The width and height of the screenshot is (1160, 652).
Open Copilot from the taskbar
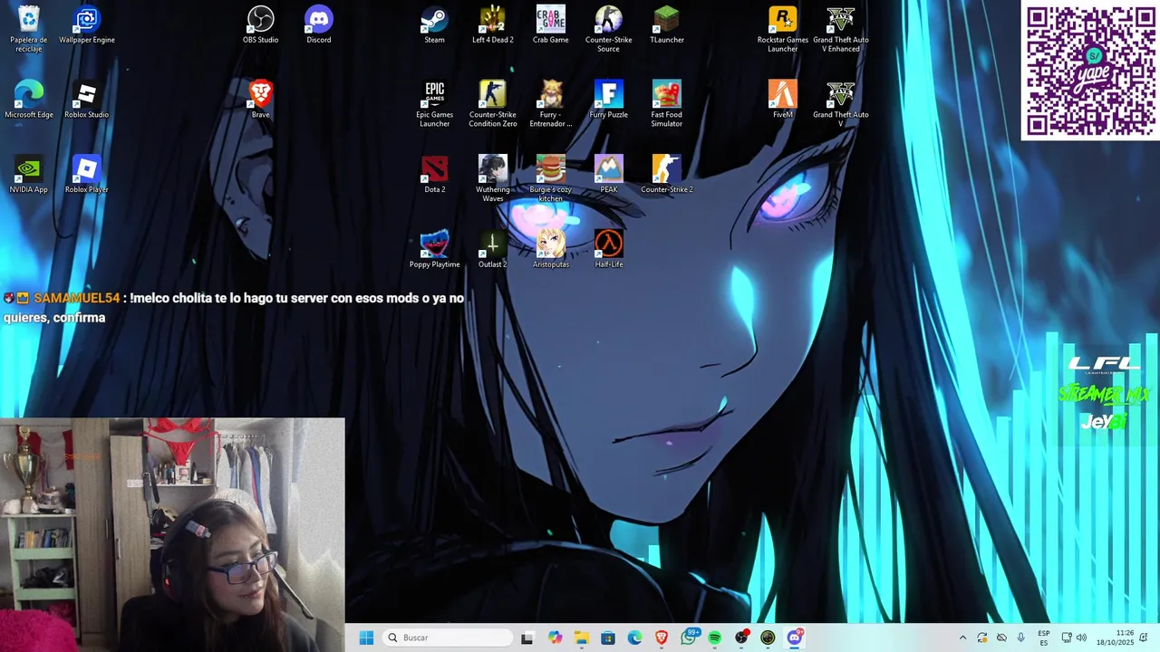pyautogui.click(x=555, y=638)
